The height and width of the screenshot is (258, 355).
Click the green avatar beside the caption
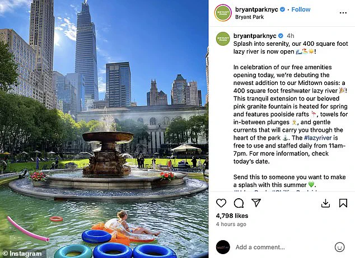(223, 39)
